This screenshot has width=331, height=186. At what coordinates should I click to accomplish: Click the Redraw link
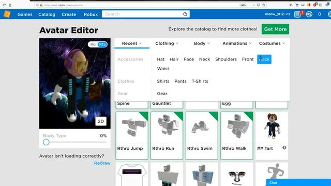pyautogui.click(x=102, y=163)
